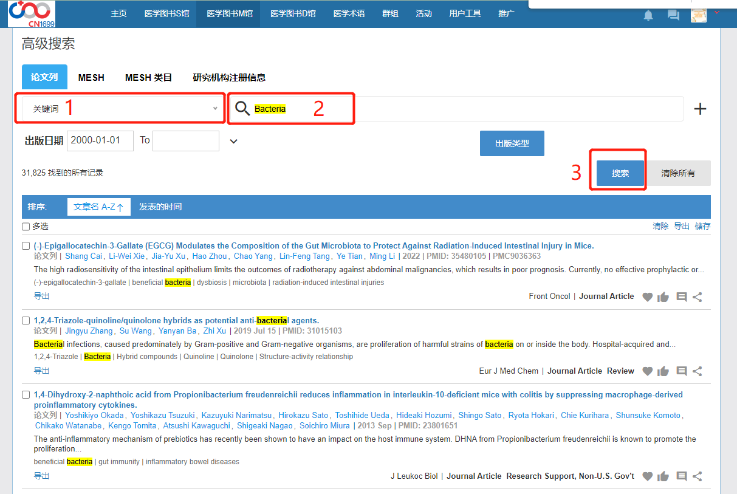Click the notification bell icon
The image size is (737, 494).
point(648,15)
